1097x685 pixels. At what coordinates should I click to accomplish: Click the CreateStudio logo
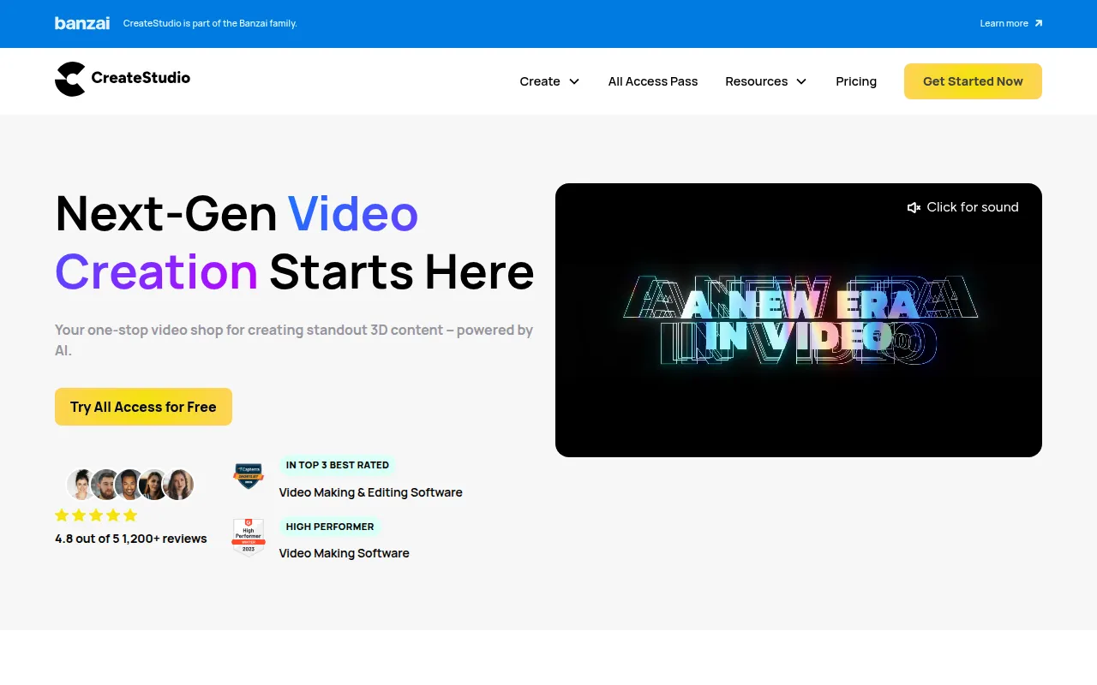(x=123, y=79)
